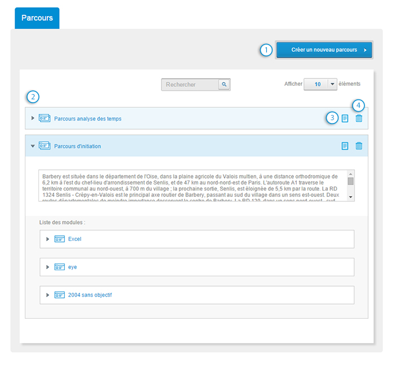Click the Excel module icon
395x365 pixels.
[59, 239]
